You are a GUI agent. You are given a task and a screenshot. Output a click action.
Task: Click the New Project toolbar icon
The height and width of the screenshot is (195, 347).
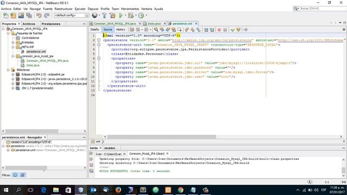[x=13, y=16]
